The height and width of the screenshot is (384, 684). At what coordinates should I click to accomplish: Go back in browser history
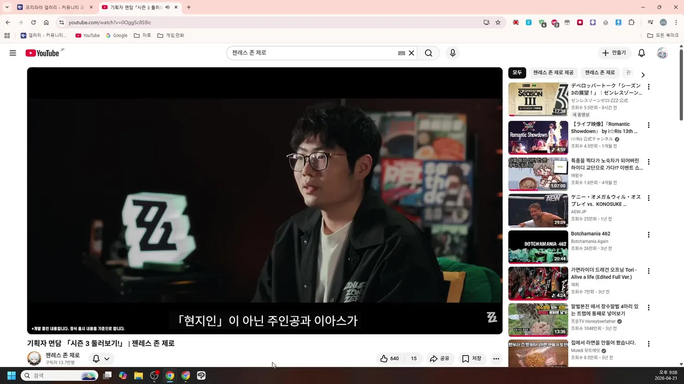click(x=7, y=22)
